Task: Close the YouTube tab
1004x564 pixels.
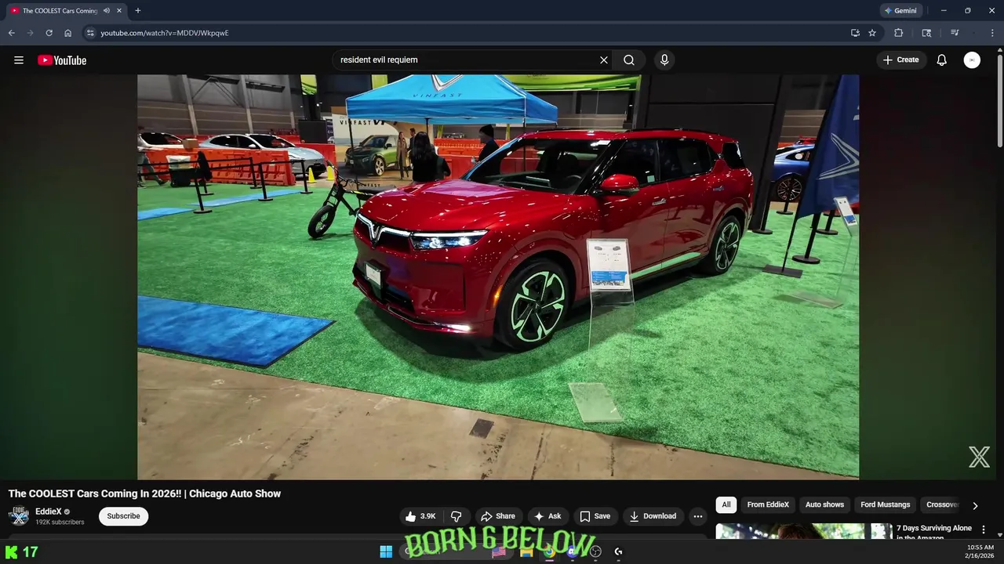Action: tap(119, 11)
